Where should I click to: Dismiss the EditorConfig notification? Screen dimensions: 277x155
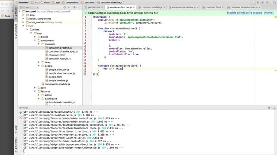point(268,13)
